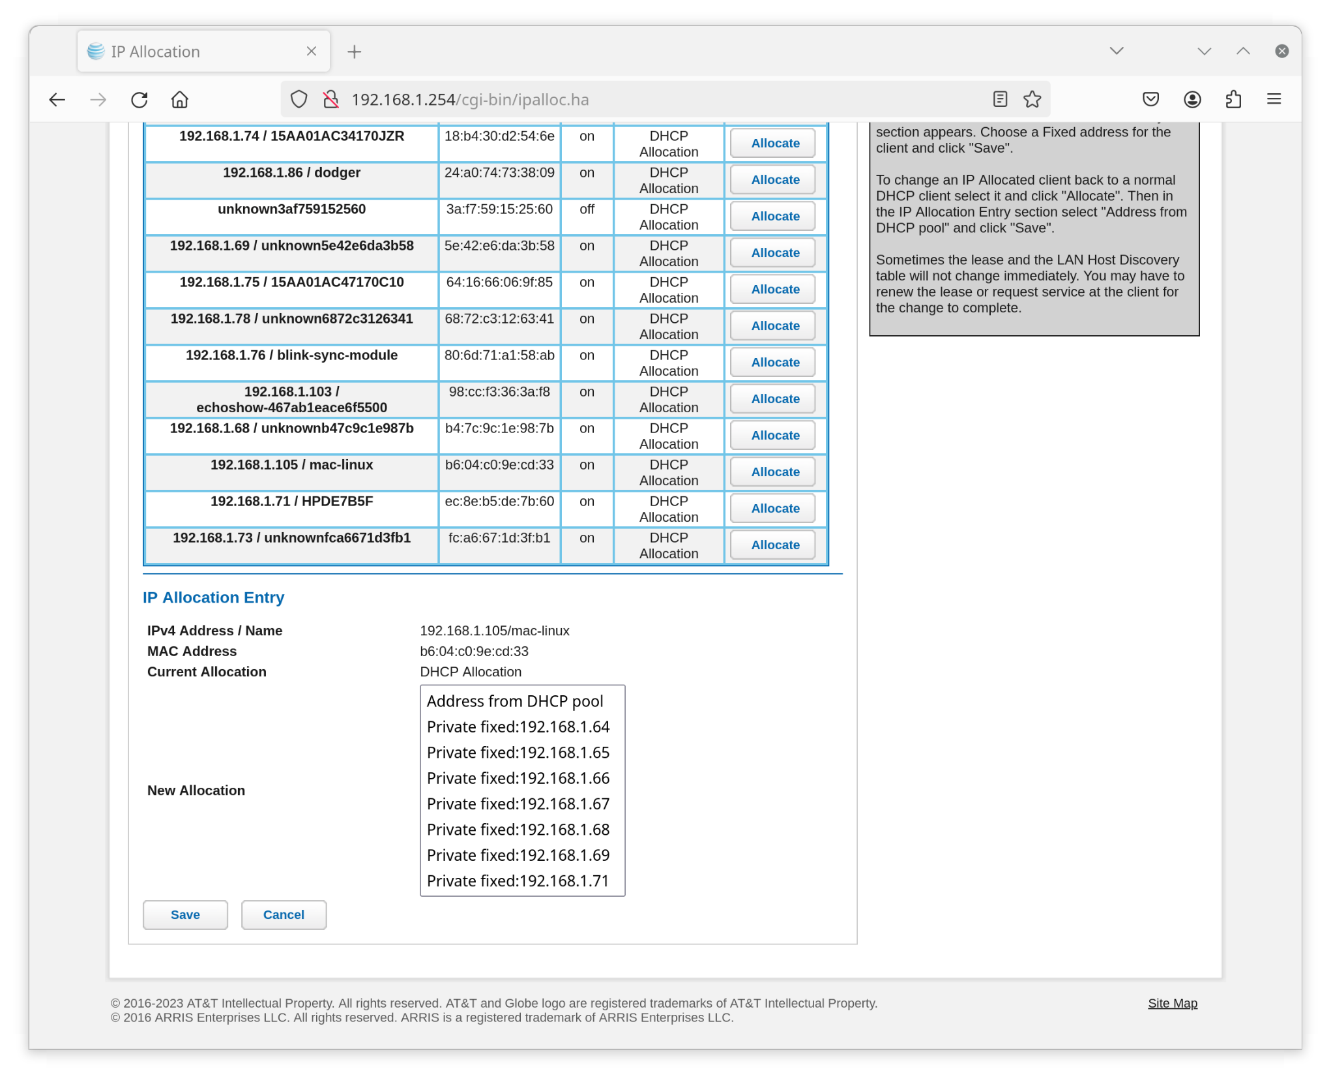Cancel the IP allocation entry
The height and width of the screenshot is (1082, 1331).
284,914
